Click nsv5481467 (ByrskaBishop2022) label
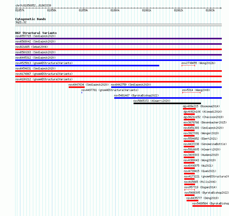 tap(136, 95)
